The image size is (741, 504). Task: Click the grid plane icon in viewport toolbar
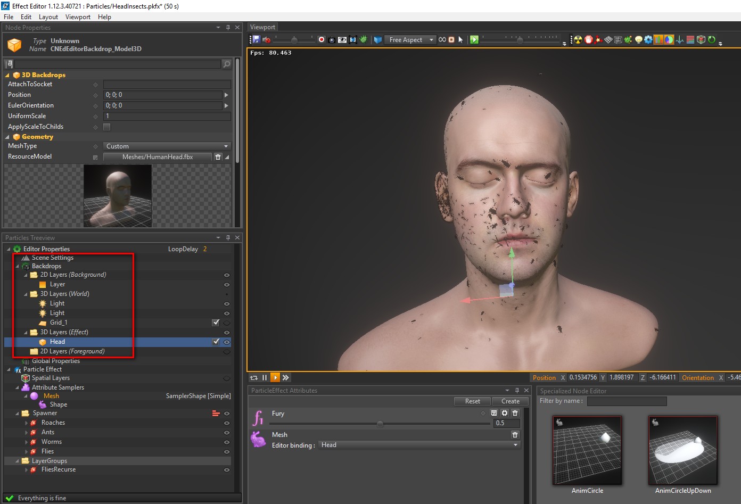[x=608, y=40]
